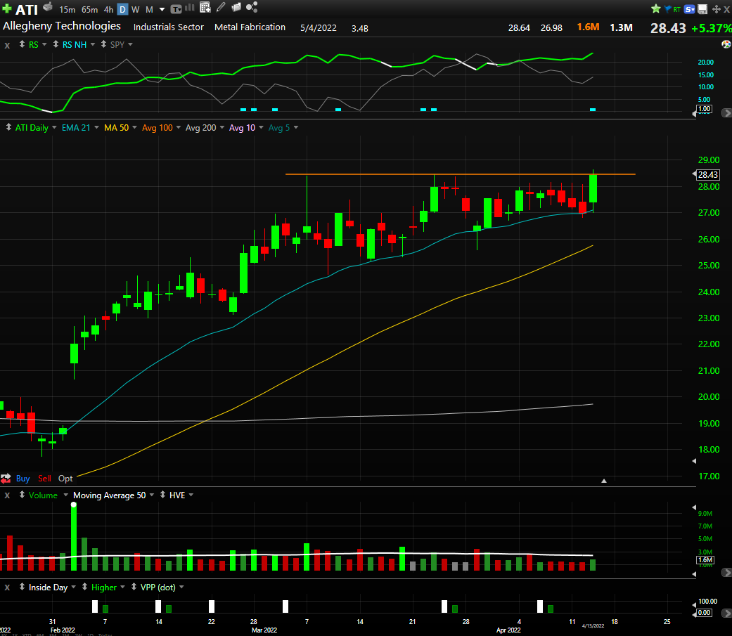Click the earnings date 5/4/2022
732x636 pixels.
pyautogui.click(x=319, y=28)
